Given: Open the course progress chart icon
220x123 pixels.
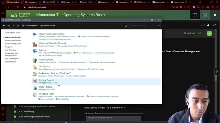Looking at the screenshot, I should click(205, 15).
